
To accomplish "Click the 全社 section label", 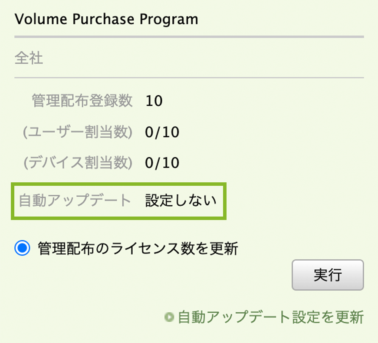I will pyautogui.click(x=29, y=58).
